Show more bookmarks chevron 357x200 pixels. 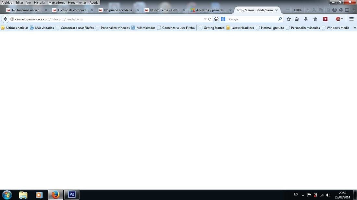355,28
